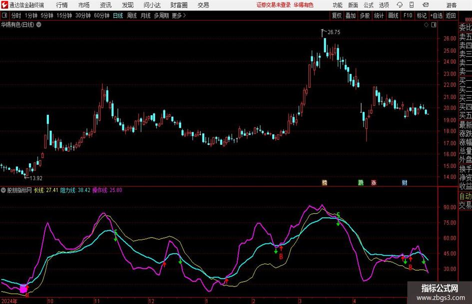Switch to 周线 weekly period
Viewport: 472px width, 304px height.
tap(131, 15)
